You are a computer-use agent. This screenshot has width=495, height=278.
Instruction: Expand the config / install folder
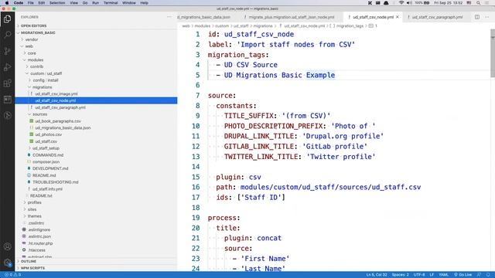(46, 80)
